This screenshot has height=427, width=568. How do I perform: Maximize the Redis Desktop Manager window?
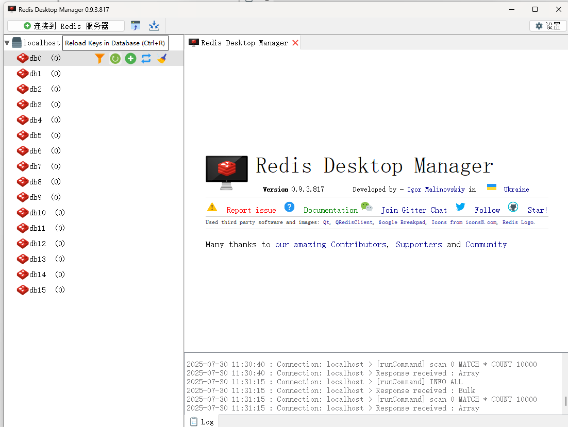pyautogui.click(x=535, y=9)
